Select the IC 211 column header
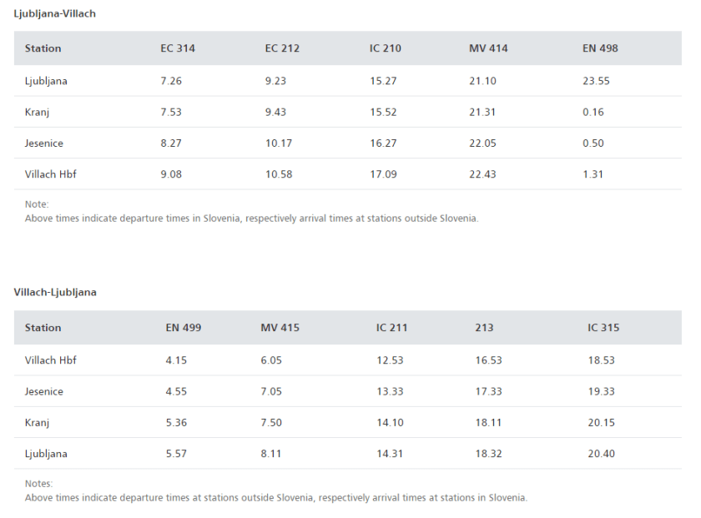The image size is (701, 518). (391, 328)
